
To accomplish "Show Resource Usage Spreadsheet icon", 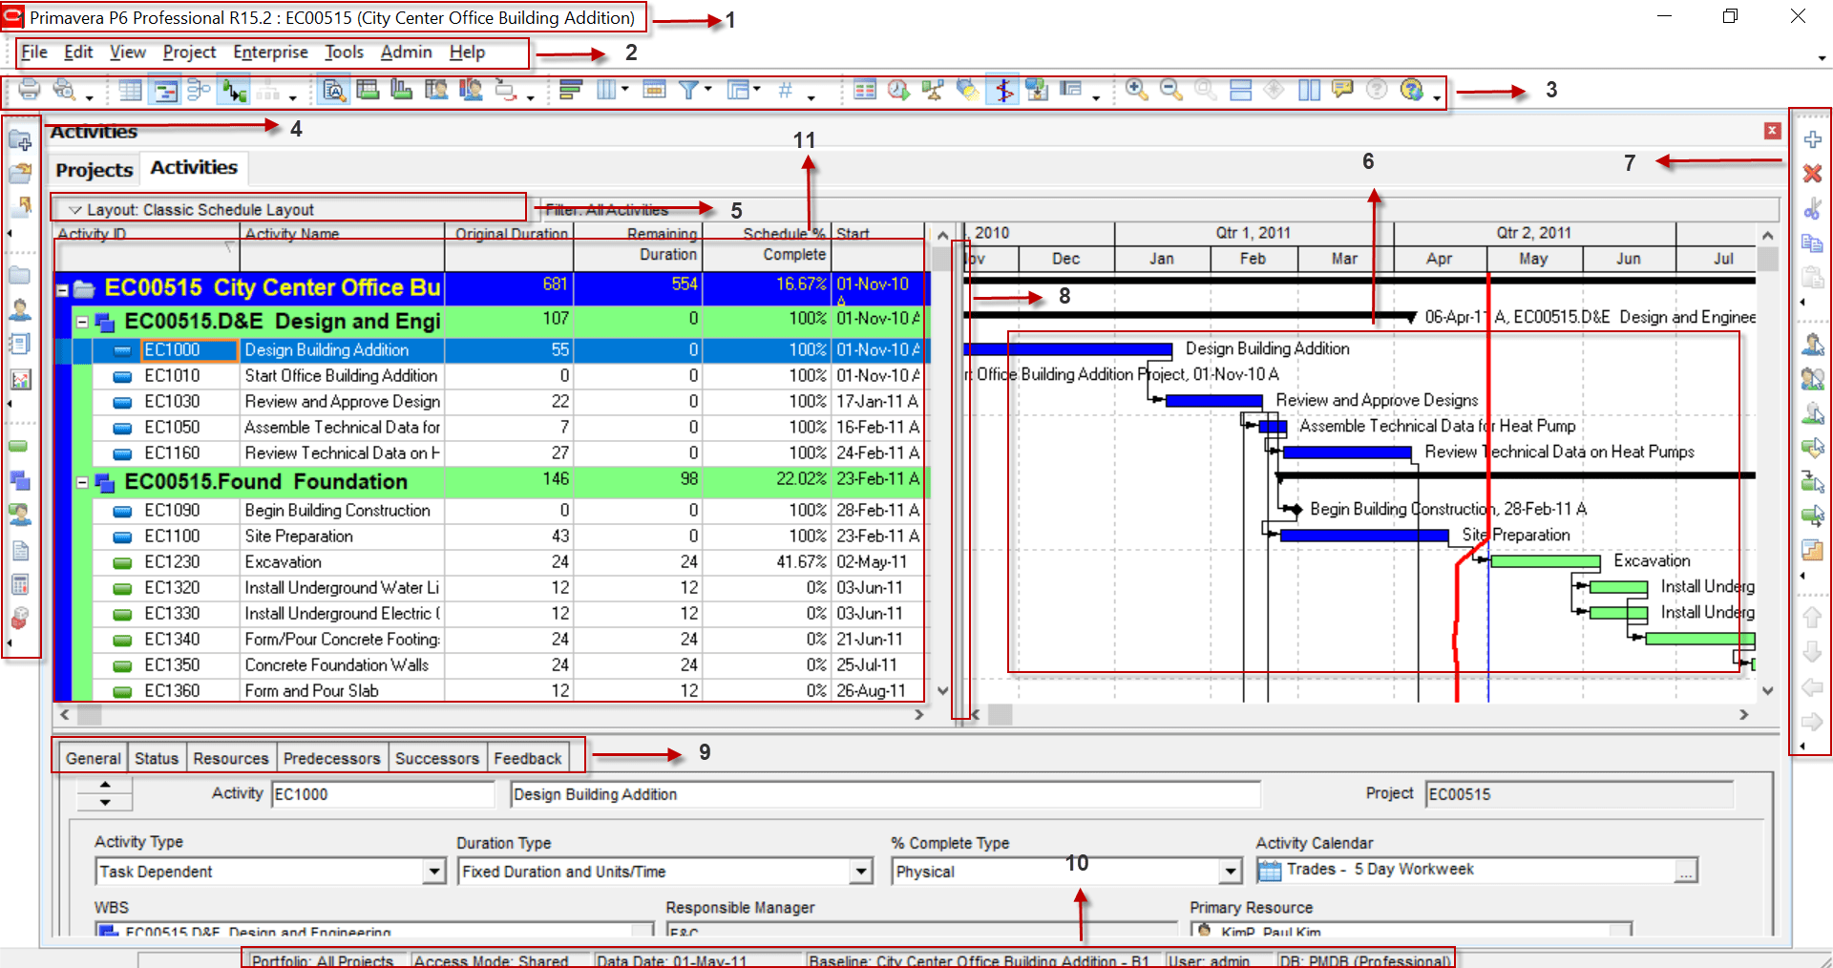I will pos(436,91).
